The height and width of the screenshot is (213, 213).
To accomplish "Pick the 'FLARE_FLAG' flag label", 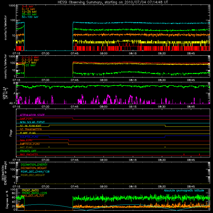I will tap(28, 133).
